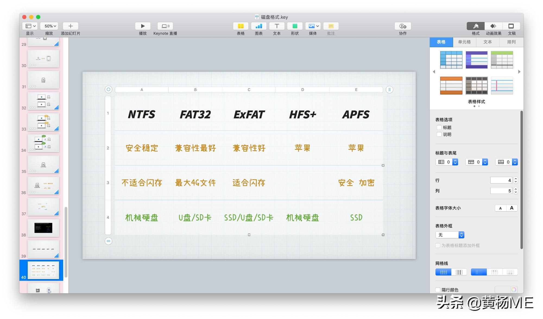The width and height of the screenshot is (543, 319).
Task: Open the 文稿 document settings panel
Action: [511, 26]
